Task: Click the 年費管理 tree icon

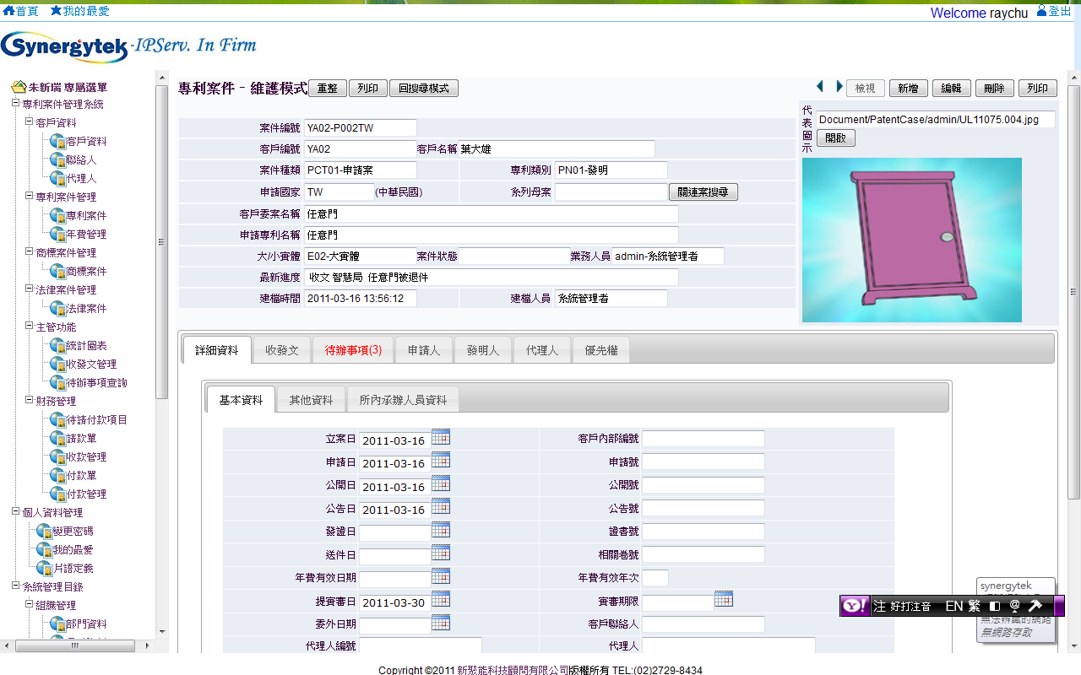Action: 57,235
